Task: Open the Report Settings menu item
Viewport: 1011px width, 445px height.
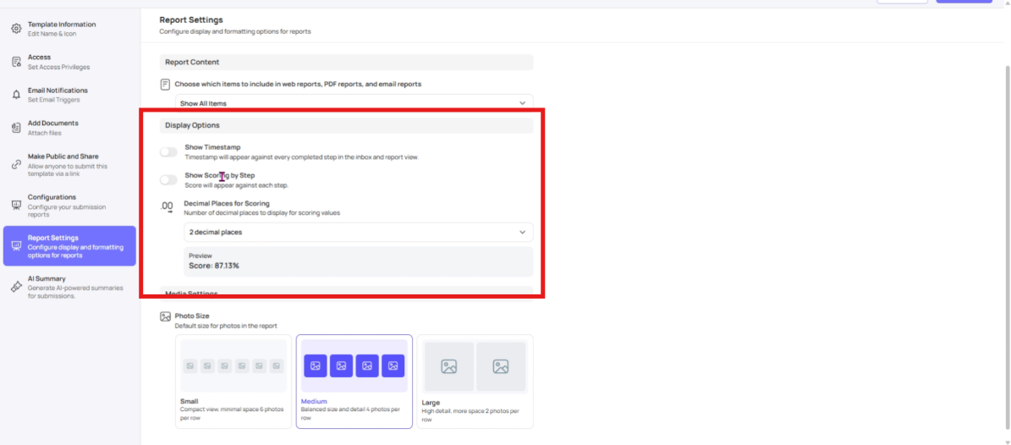Action: click(69, 246)
